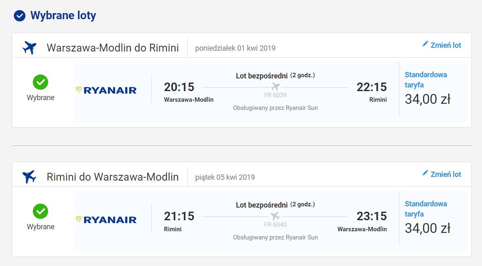Image resolution: width=482 pixels, height=266 pixels.
Task: Toggle green Wybrane check for return flight
Action: [x=40, y=211]
